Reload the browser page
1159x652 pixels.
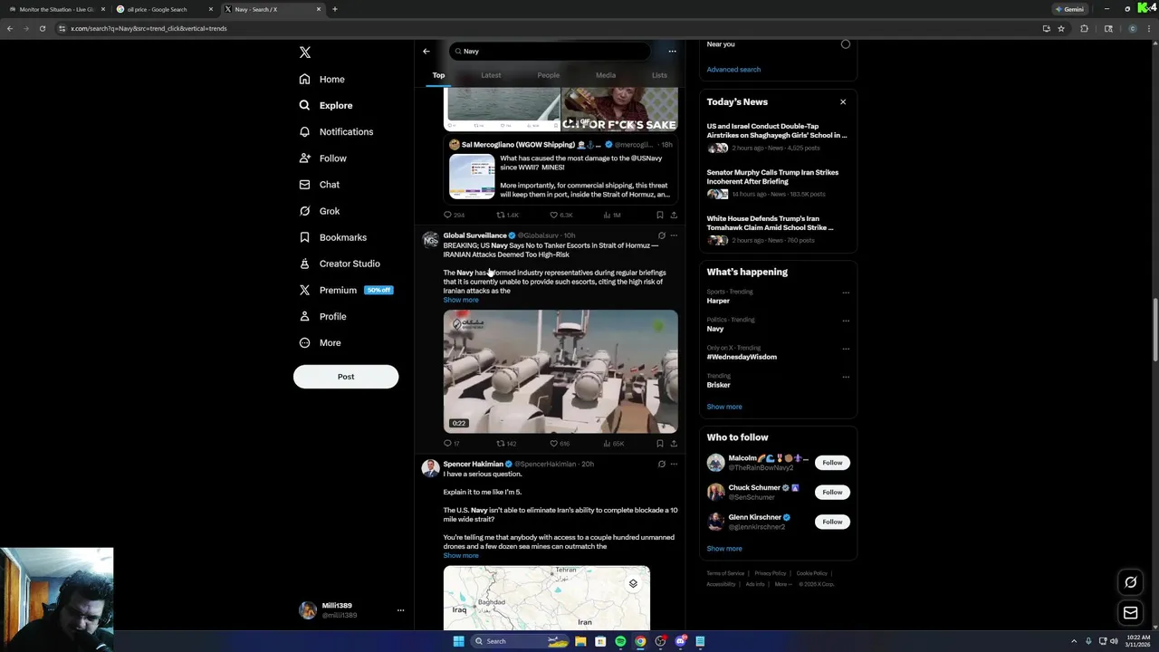[x=42, y=28]
